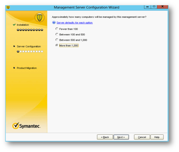Pick 'Between 500 and 1,000' option

coord(57,40)
